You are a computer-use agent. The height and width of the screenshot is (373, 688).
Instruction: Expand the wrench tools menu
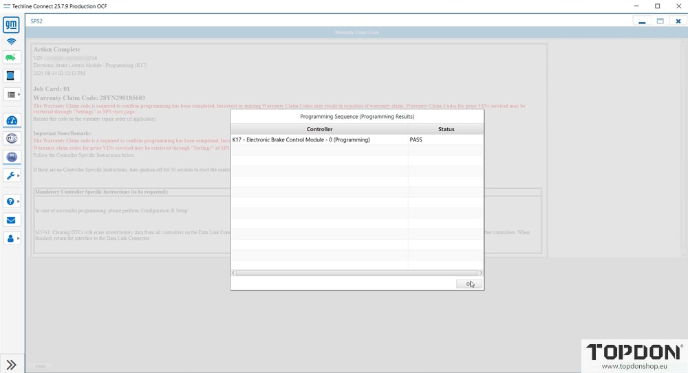(12, 176)
